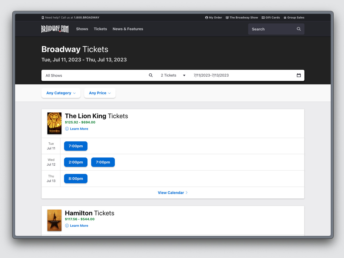Select the Thu Jul 13 8:00pm showtime
Image resolution: width=344 pixels, height=258 pixels.
(76, 179)
